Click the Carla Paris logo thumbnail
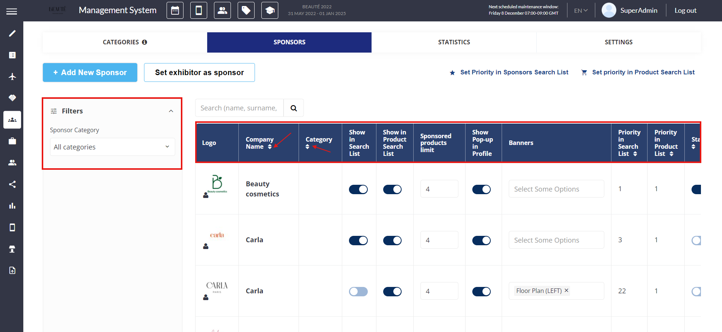Image resolution: width=722 pixels, height=332 pixels. click(x=217, y=287)
